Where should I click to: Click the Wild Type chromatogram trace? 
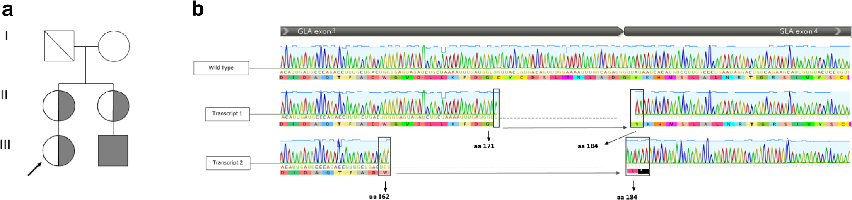tap(563, 57)
